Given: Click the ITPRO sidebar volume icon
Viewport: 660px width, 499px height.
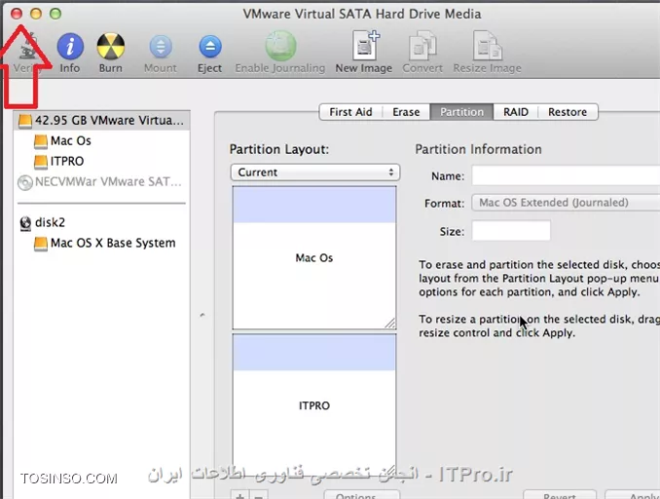Looking at the screenshot, I should (41, 162).
